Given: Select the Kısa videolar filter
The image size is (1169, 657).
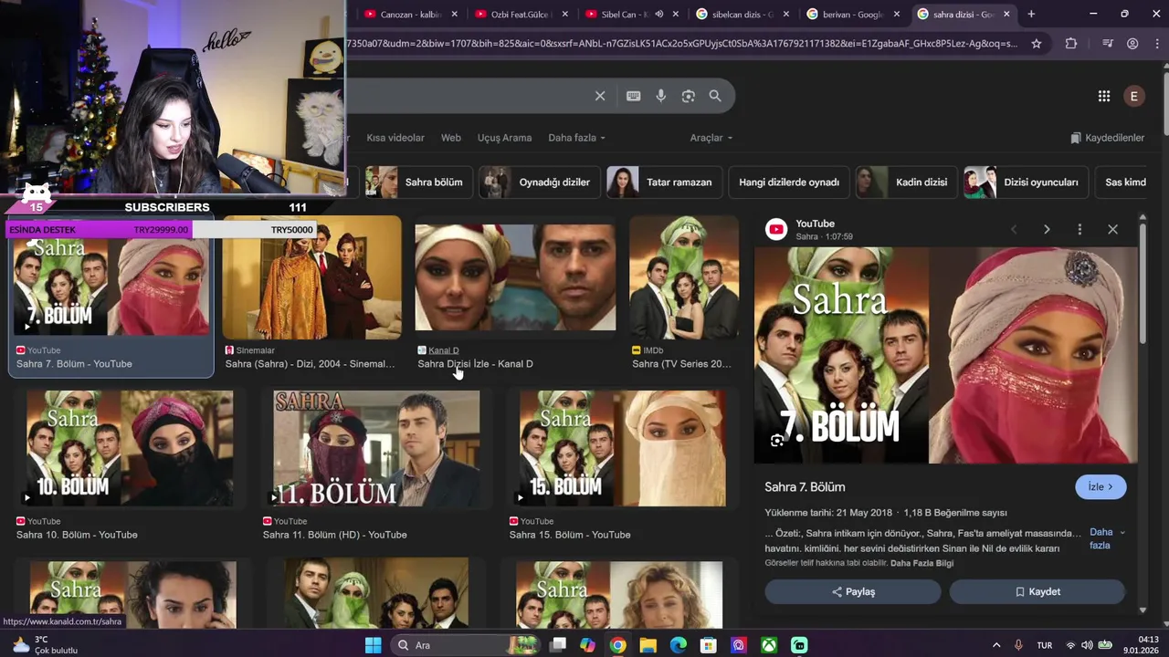Looking at the screenshot, I should pos(395,138).
